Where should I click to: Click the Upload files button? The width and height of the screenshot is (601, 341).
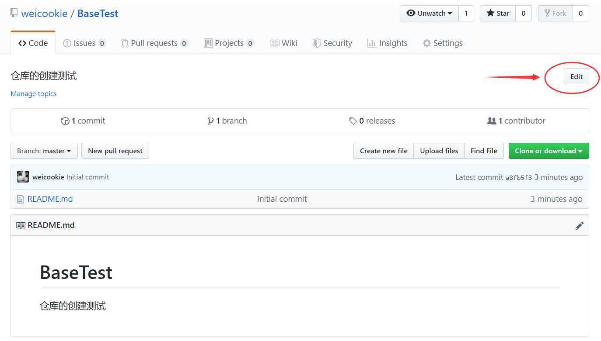pyautogui.click(x=439, y=151)
